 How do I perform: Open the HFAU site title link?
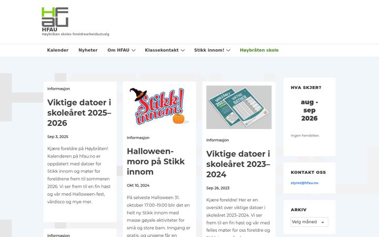pyautogui.click(x=49, y=29)
